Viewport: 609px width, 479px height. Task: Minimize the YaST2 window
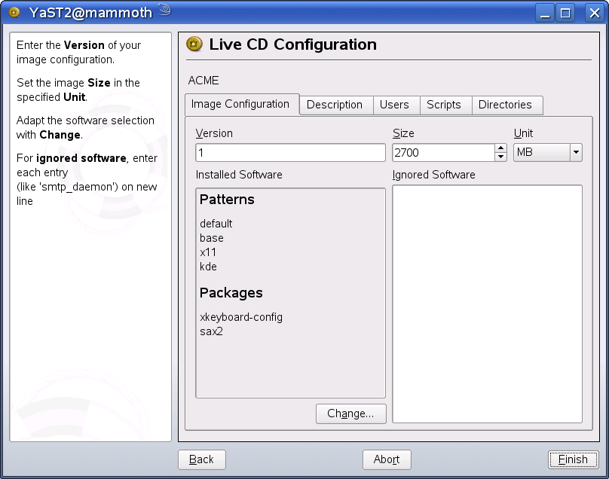pyautogui.click(x=546, y=12)
